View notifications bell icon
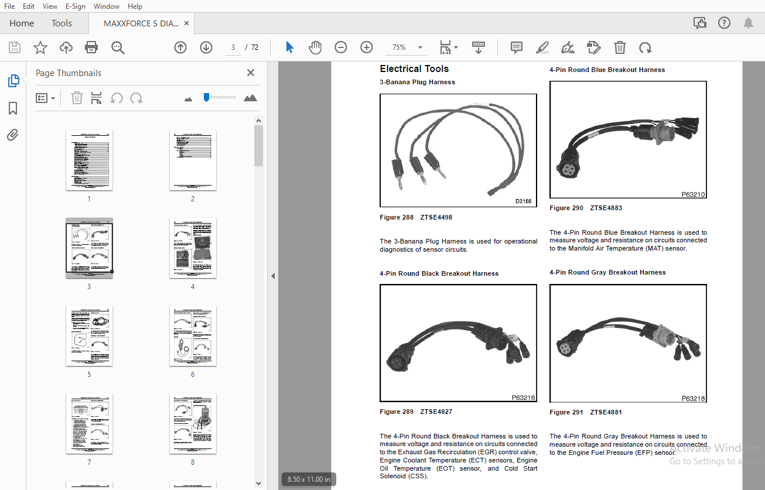Viewport: 765px width, 490px height. (x=748, y=23)
